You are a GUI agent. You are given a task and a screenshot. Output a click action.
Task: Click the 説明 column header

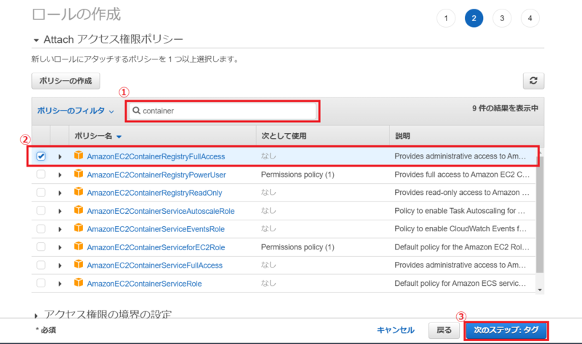[403, 136]
